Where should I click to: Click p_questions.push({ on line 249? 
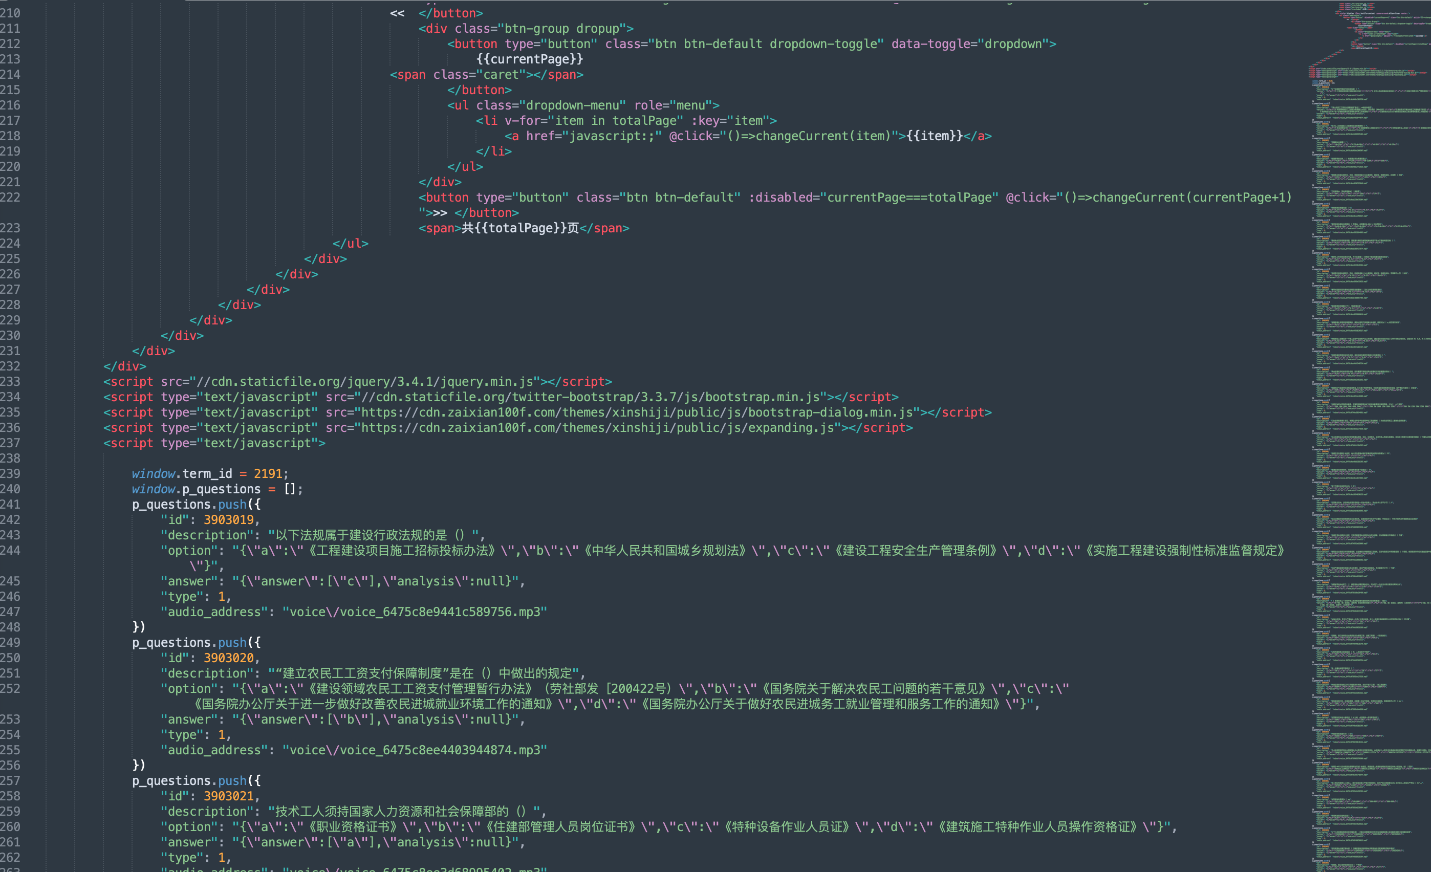click(197, 643)
